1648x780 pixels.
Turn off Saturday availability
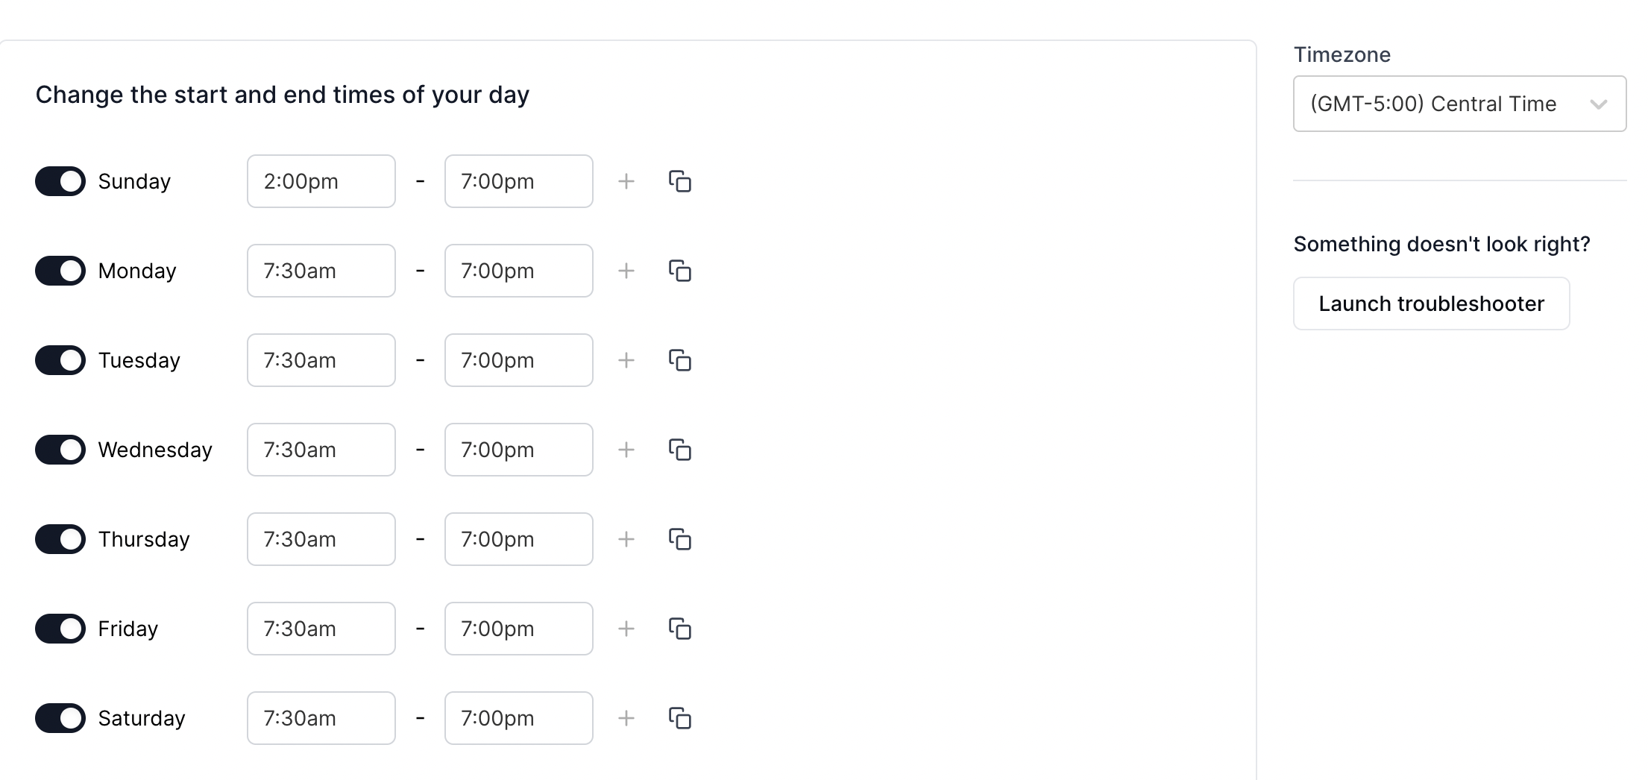(x=60, y=718)
